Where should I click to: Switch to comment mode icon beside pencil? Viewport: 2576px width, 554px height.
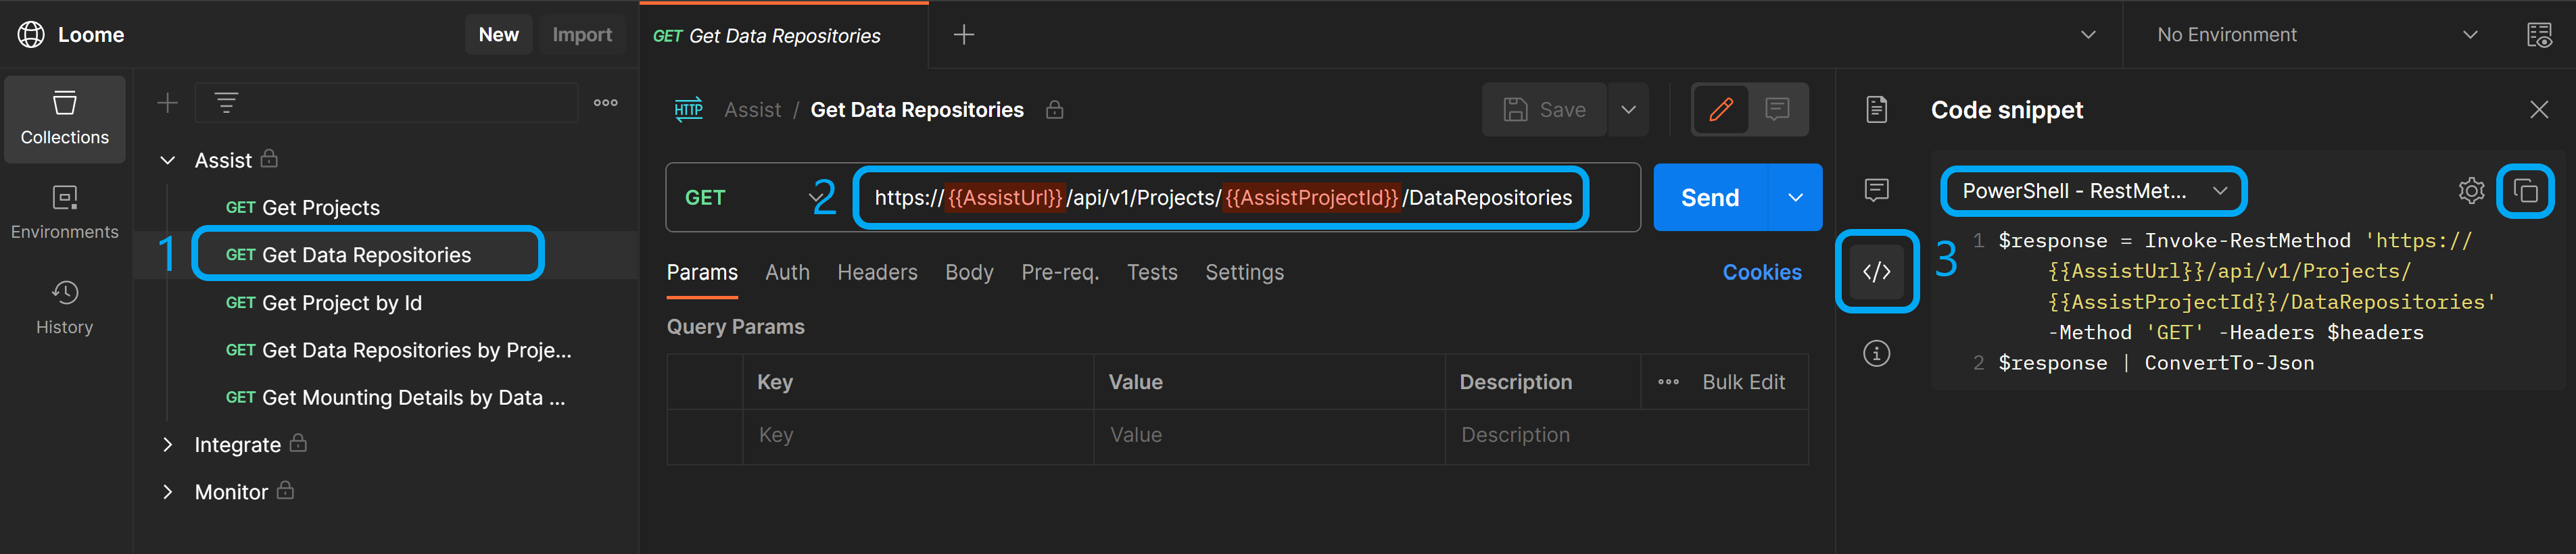1777,110
